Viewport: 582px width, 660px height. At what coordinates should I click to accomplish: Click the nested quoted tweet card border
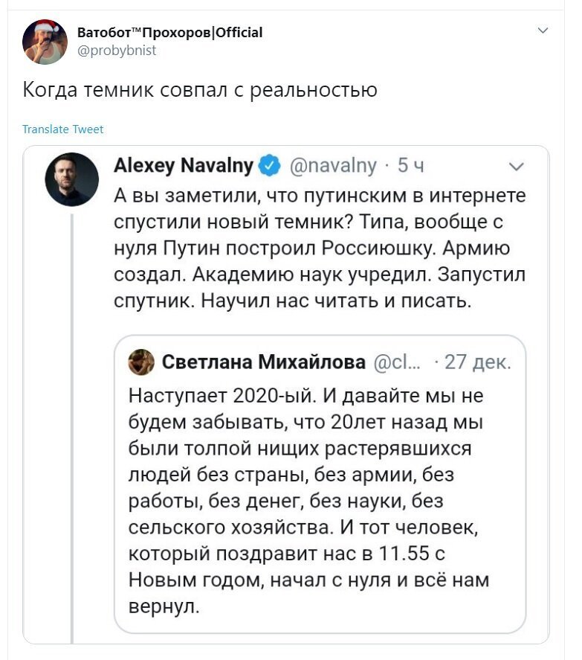tap(320, 336)
